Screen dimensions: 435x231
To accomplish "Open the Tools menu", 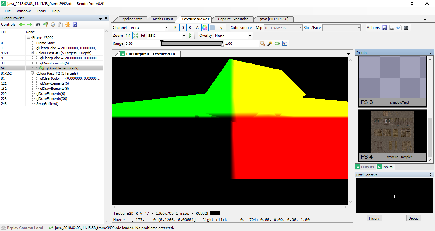I will click(41, 11).
